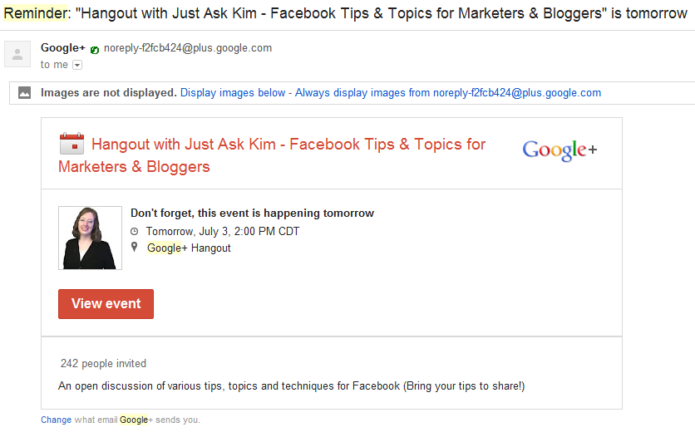Click the Google+ logo
This screenshot has width=695, height=432.
[559, 150]
